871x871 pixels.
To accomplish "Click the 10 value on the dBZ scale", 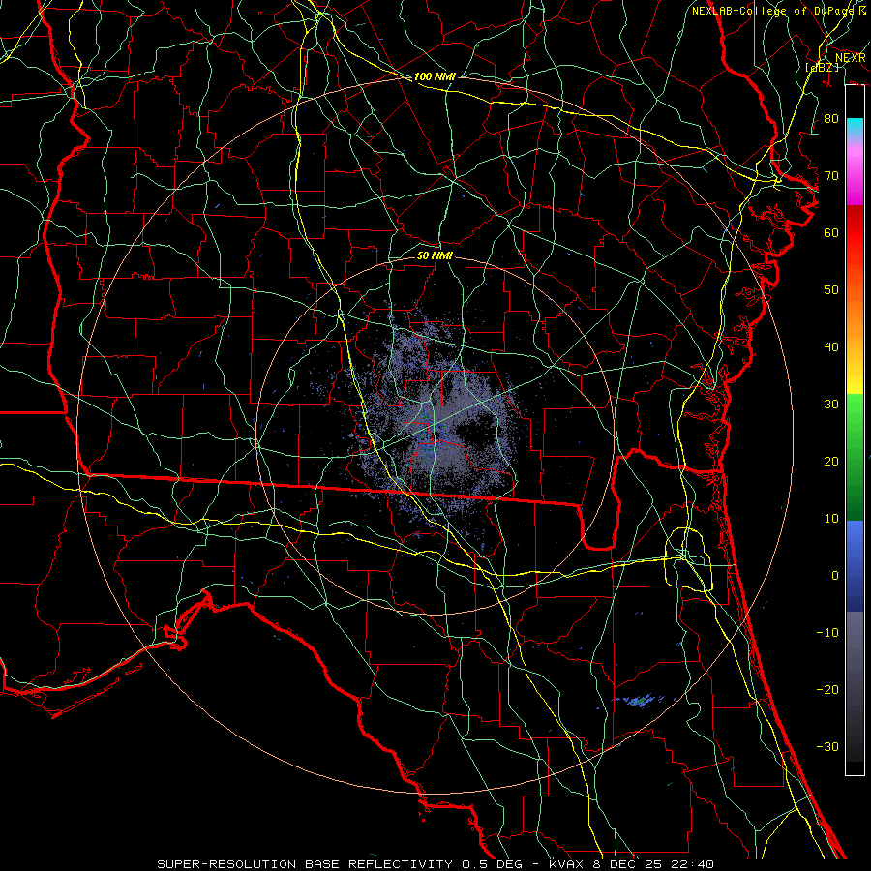I will (x=831, y=519).
